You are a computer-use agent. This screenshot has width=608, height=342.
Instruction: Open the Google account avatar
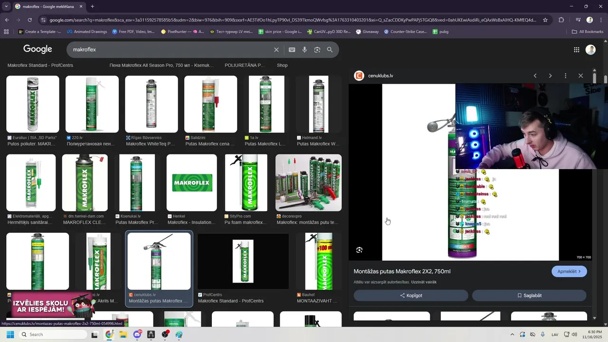point(591,49)
